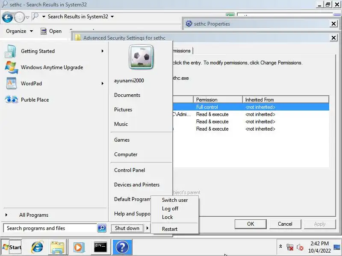Screen dimensions: 342x256
Task: Click the dropdown arrow before Search Results breadcrumb
Action: click(x=44, y=17)
